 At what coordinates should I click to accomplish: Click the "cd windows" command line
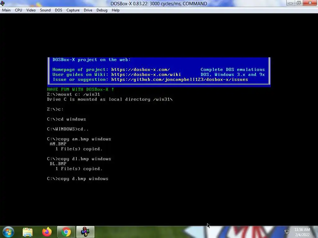pos(66,119)
